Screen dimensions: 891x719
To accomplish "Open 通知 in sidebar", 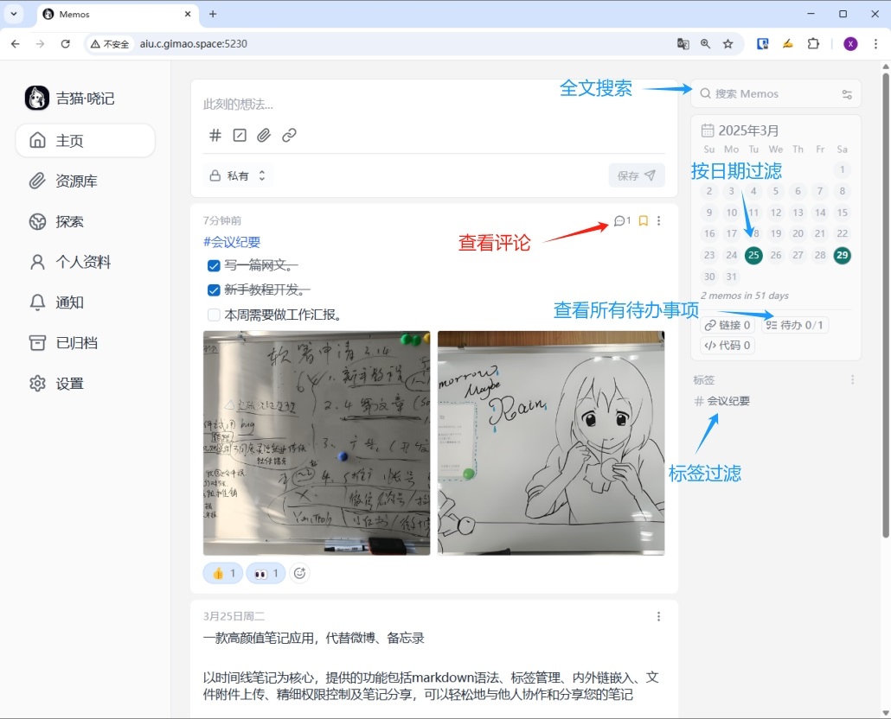I will [x=86, y=302].
